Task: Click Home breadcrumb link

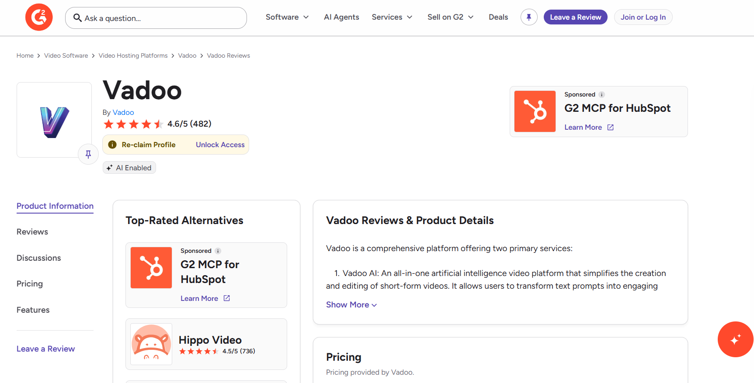Action: coord(25,55)
